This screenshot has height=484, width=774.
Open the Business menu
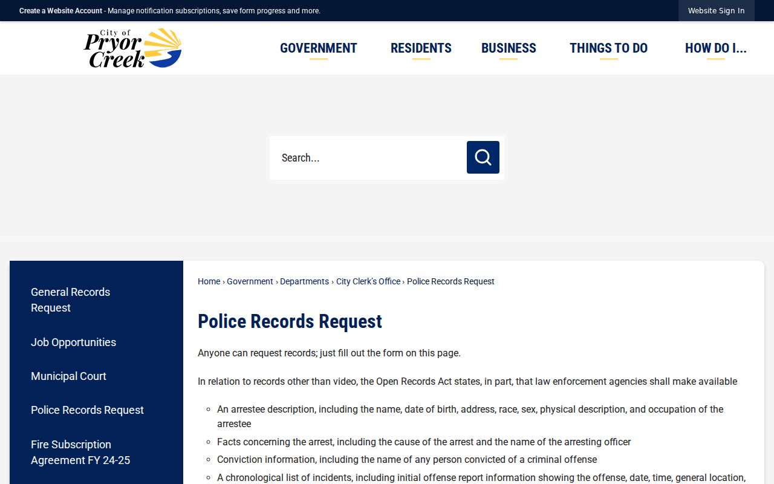tap(509, 48)
